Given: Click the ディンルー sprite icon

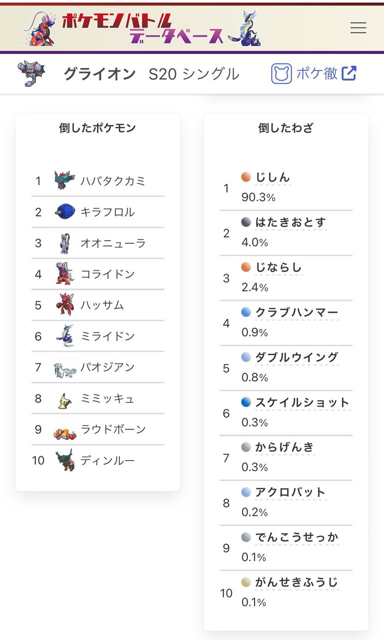Looking at the screenshot, I should tap(65, 460).
